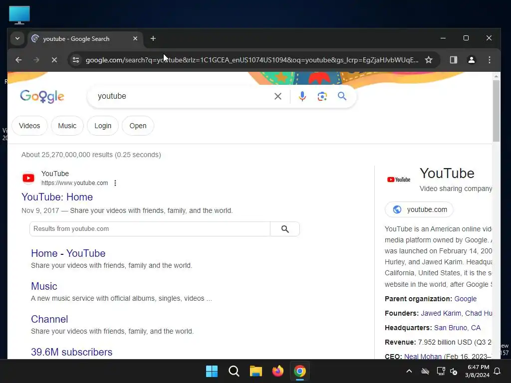
Task: Open the Music sitelink
Action: click(x=44, y=286)
